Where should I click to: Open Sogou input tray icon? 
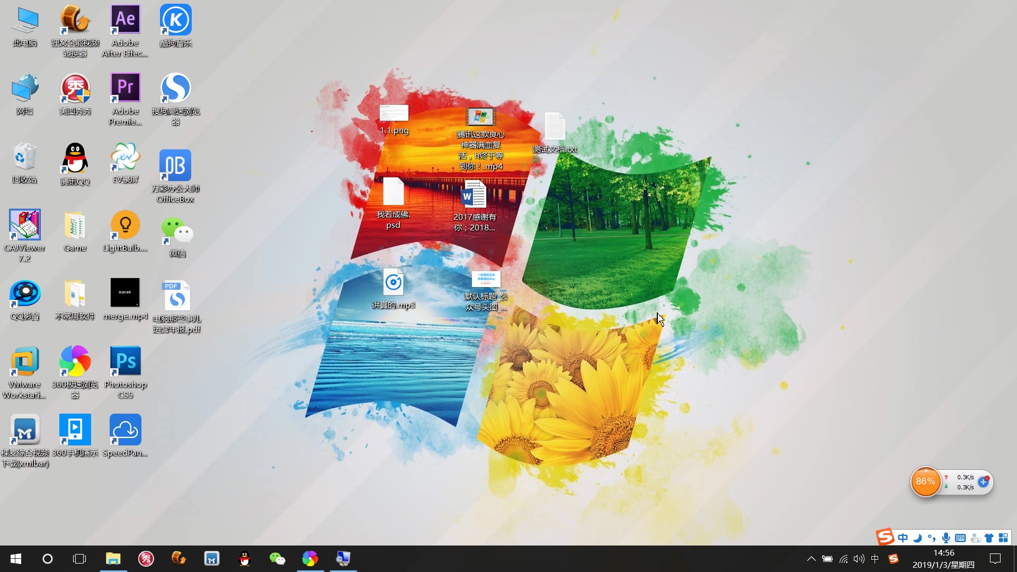(893, 559)
